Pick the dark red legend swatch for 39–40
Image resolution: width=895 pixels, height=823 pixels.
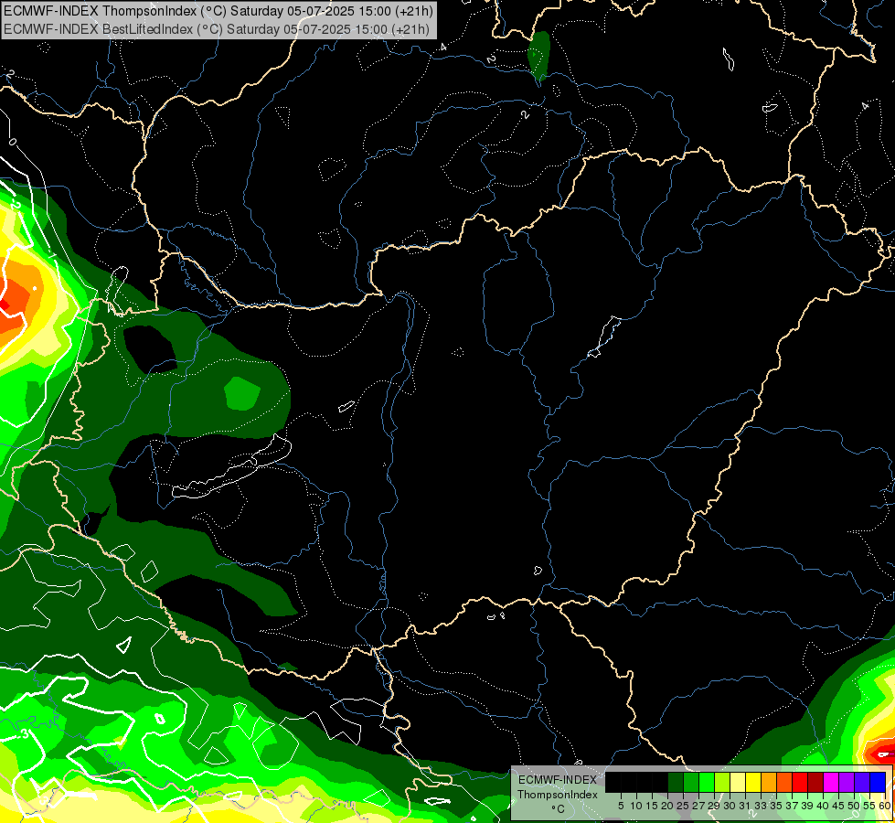tap(816, 782)
